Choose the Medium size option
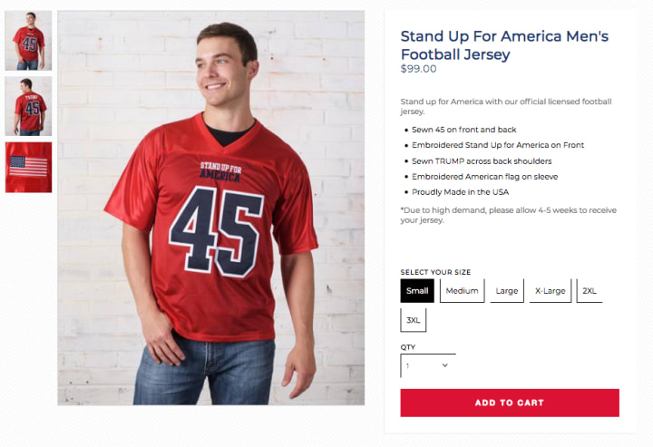653x447 pixels. [462, 290]
